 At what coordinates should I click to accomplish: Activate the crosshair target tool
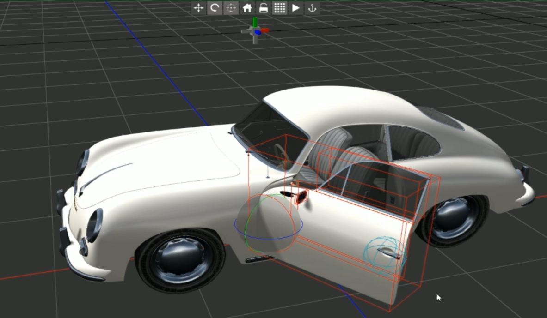(231, 8)
